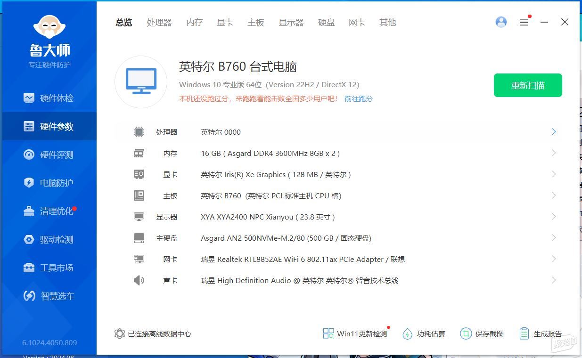Open 电脑防护 shield icon

point(29,183)
